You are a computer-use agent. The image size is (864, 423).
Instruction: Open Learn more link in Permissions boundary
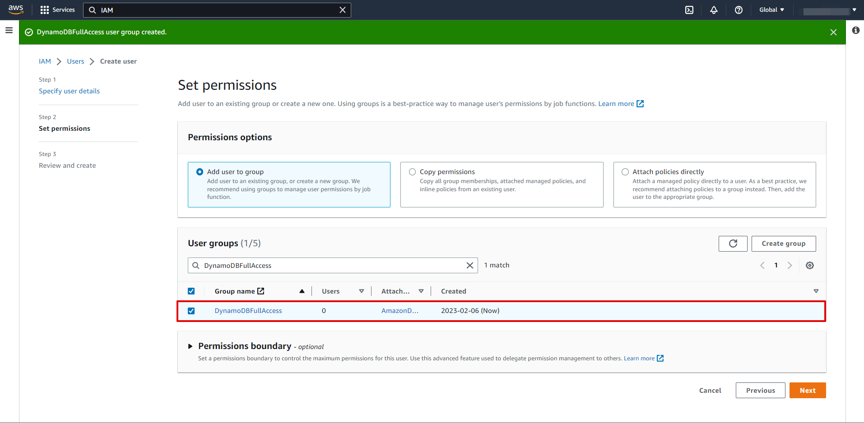tap(639, 359)
